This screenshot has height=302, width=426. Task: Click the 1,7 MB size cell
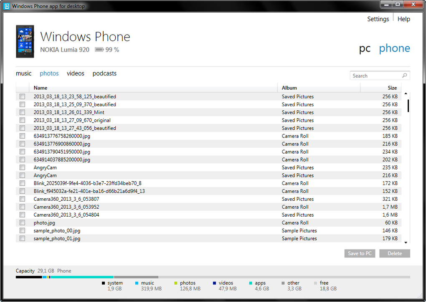[390, 207]
